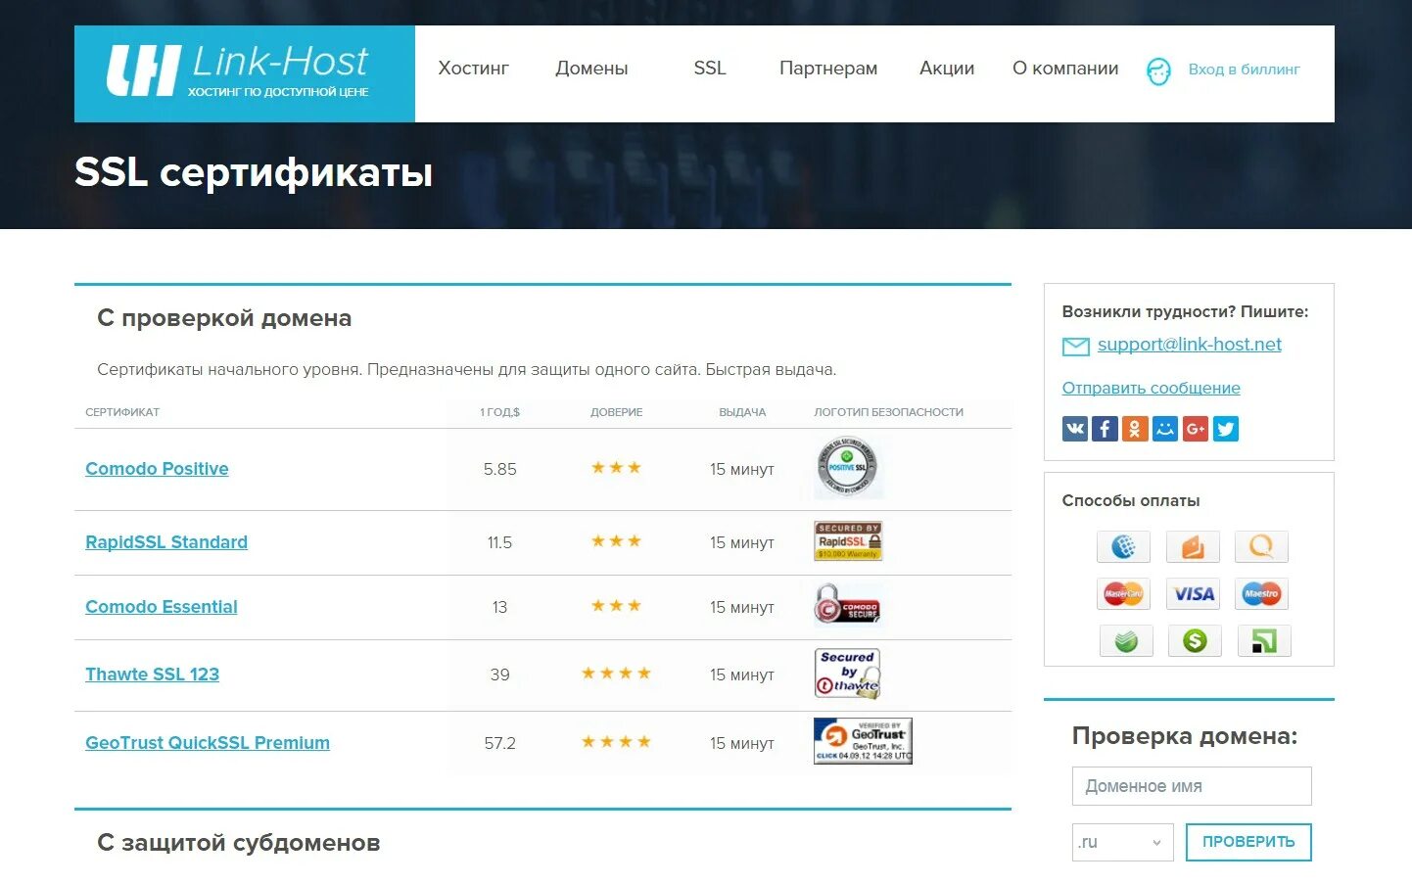Open VK social network icon
1412x884 pixels.
(1075, 429)
